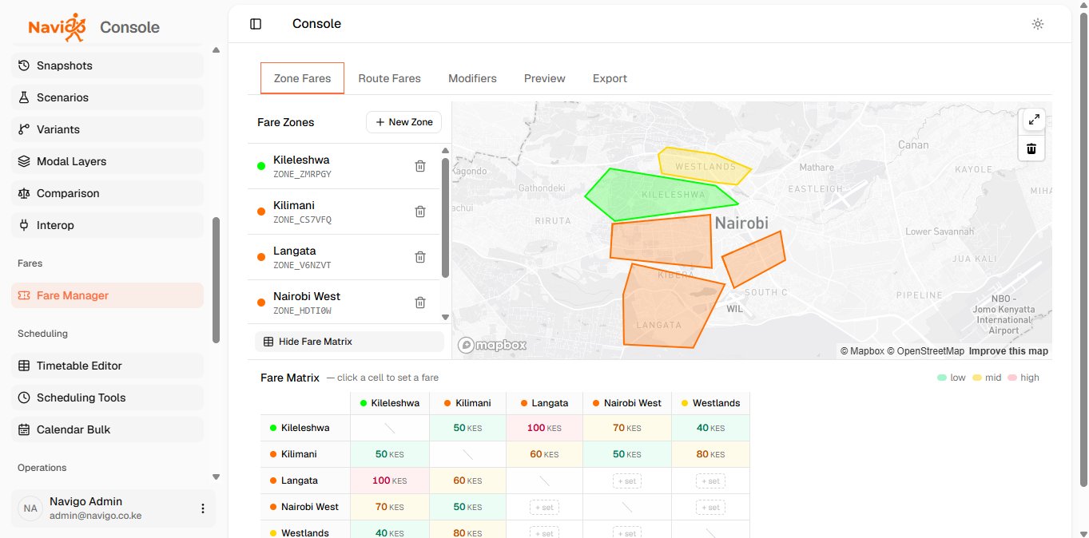Open Variants in the sidebar
Image resolution: width=1089 pixels, height=538 pixels.
[x=107, y=129]
